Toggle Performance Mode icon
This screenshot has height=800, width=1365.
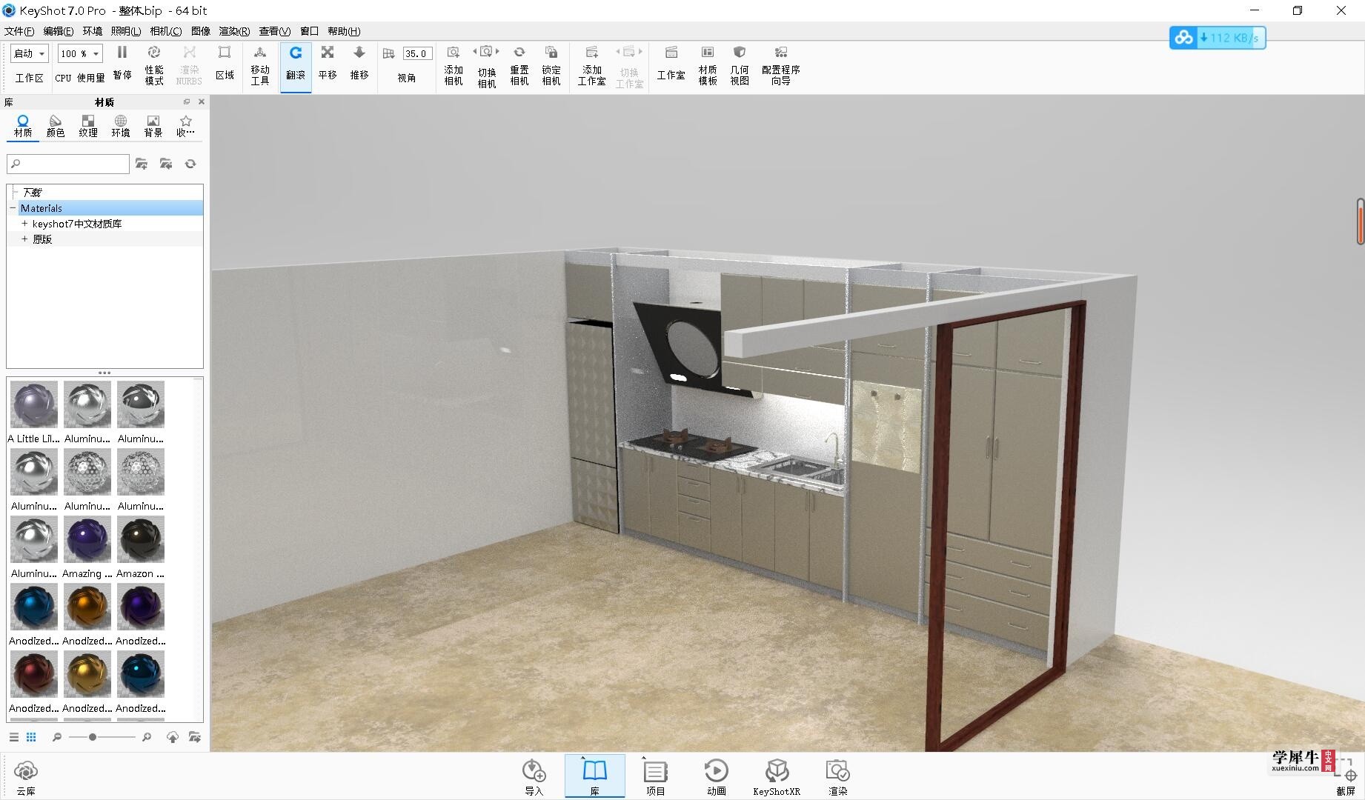(154, 53)
